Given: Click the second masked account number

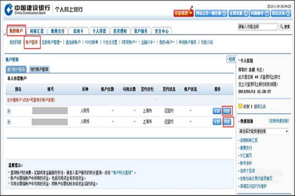Looking at the screenshot, I should click(49, 122).
